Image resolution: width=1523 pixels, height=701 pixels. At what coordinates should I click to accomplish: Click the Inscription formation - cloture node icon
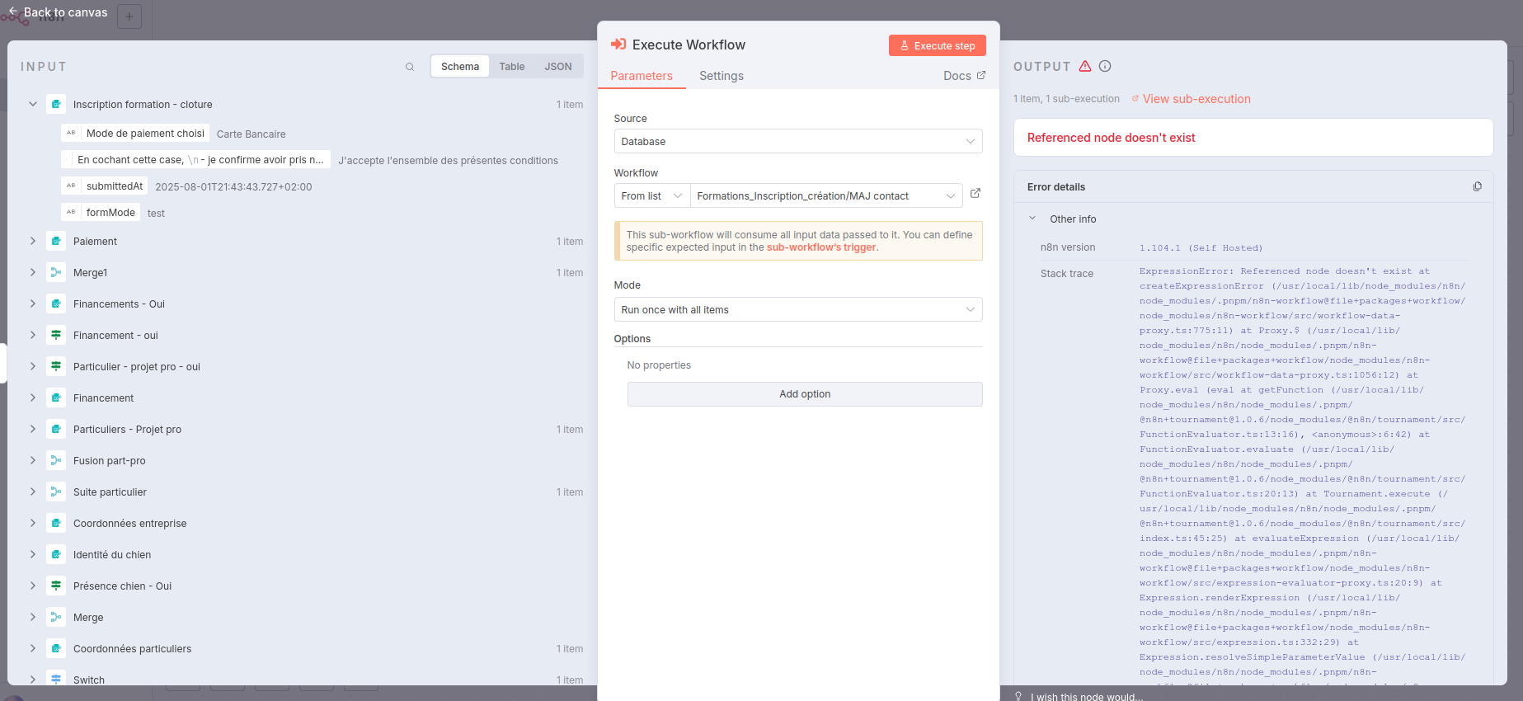coord(56,105)
